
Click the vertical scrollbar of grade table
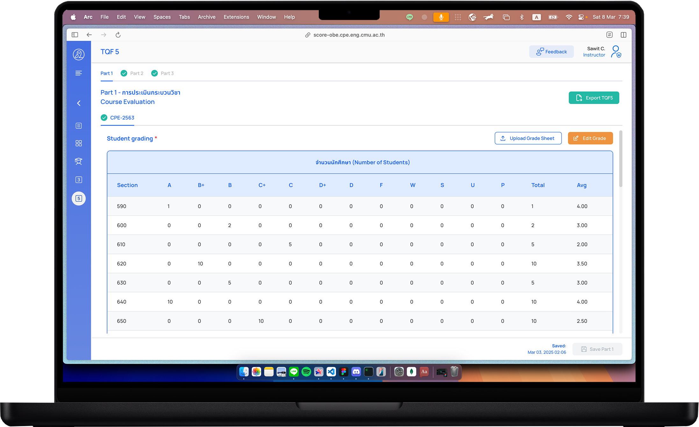(620, 159)
